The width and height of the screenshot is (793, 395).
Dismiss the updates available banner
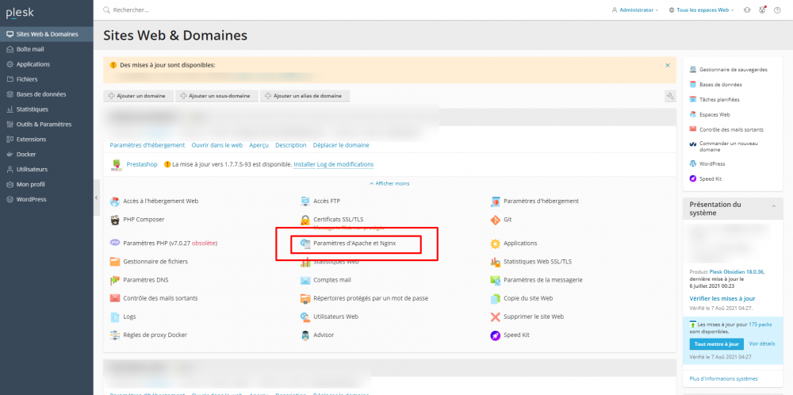coord(668,65)
